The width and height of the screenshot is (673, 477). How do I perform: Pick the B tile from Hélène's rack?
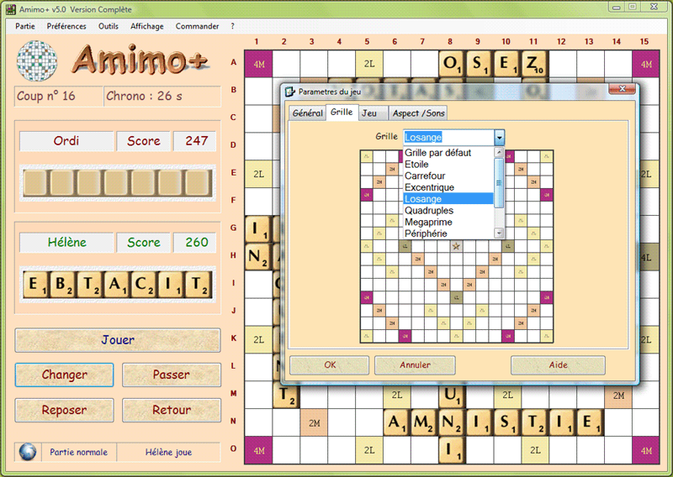point(61,285)
